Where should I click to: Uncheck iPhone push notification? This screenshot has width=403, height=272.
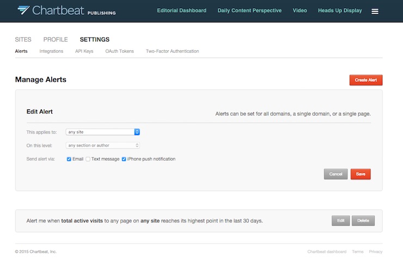124,159
